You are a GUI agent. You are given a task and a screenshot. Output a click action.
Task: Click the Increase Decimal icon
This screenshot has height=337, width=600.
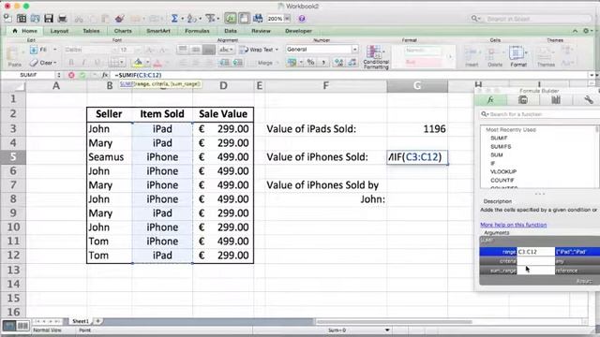coord(338,63)
